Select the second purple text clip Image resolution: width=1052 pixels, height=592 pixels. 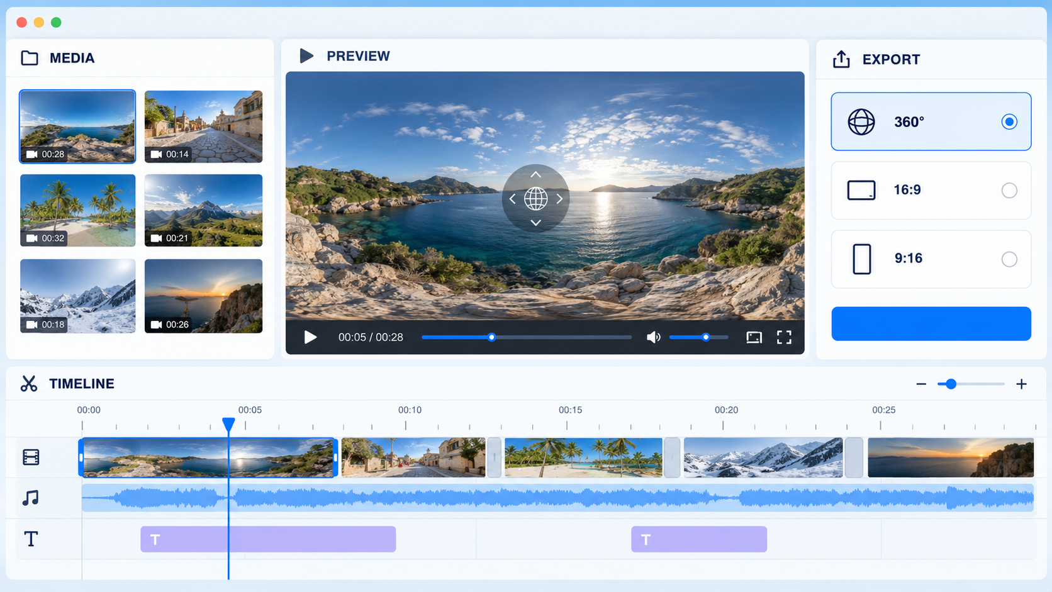[x=699, y=539]
